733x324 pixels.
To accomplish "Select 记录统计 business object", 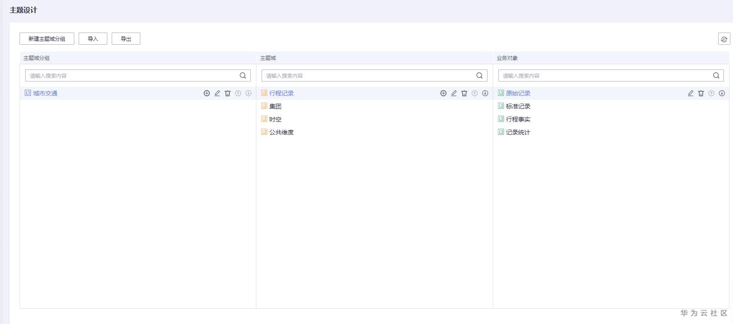I will click(518, 132).
